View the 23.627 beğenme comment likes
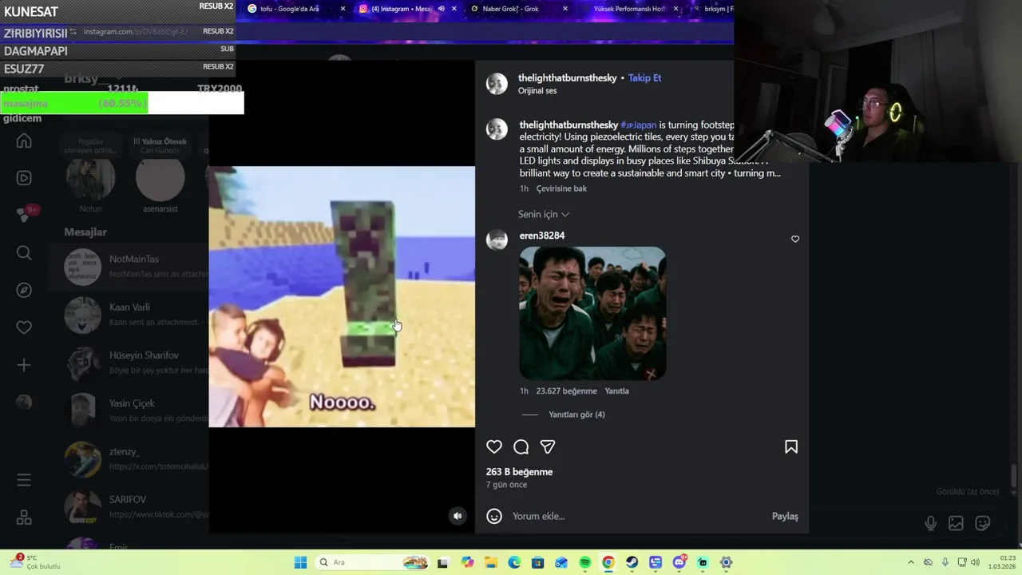The width and height of the screenshot is (1022, 575). coord(566,391)
